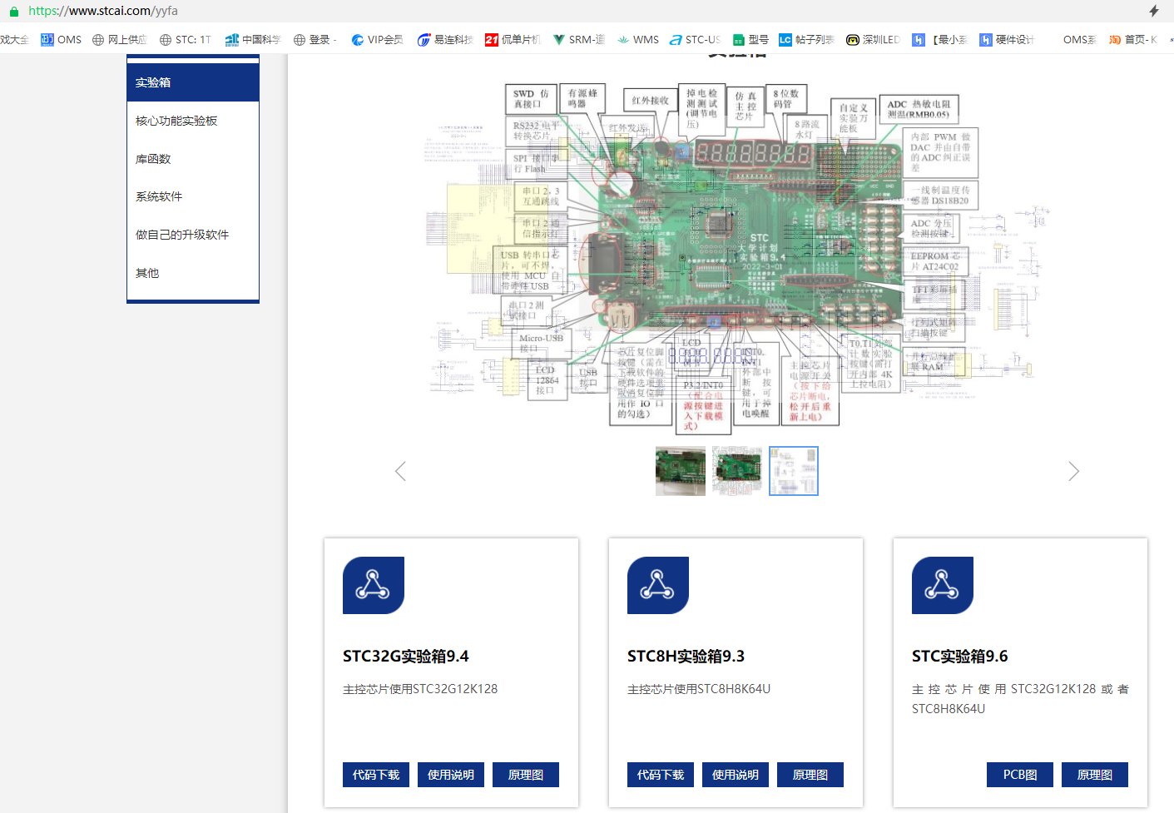Click STC实验箱9.6 card icon
Viewport: 1174px width, 813px height.
click(943, 585)
